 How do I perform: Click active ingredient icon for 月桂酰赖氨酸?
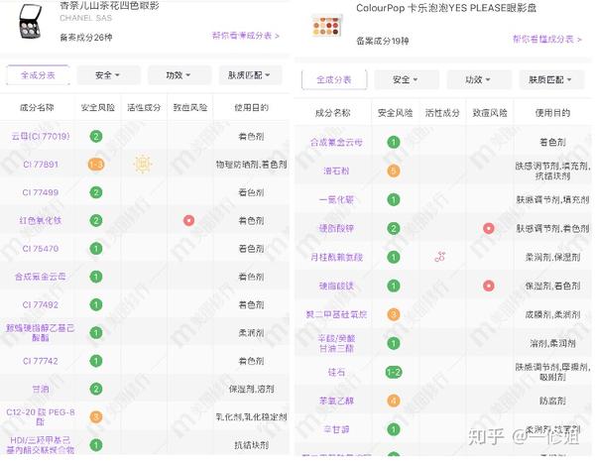pos(440,257)
